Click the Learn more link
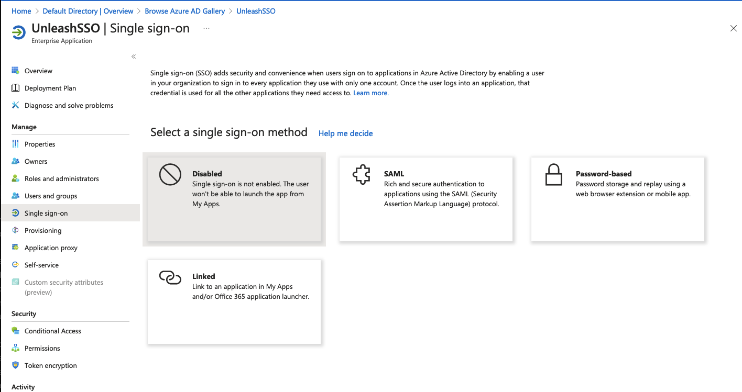The image size is (742, 392). click(x=370, y=93)
